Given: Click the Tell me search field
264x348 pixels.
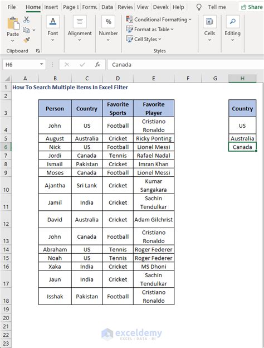Looking at the screenshot, I should 217,7.
